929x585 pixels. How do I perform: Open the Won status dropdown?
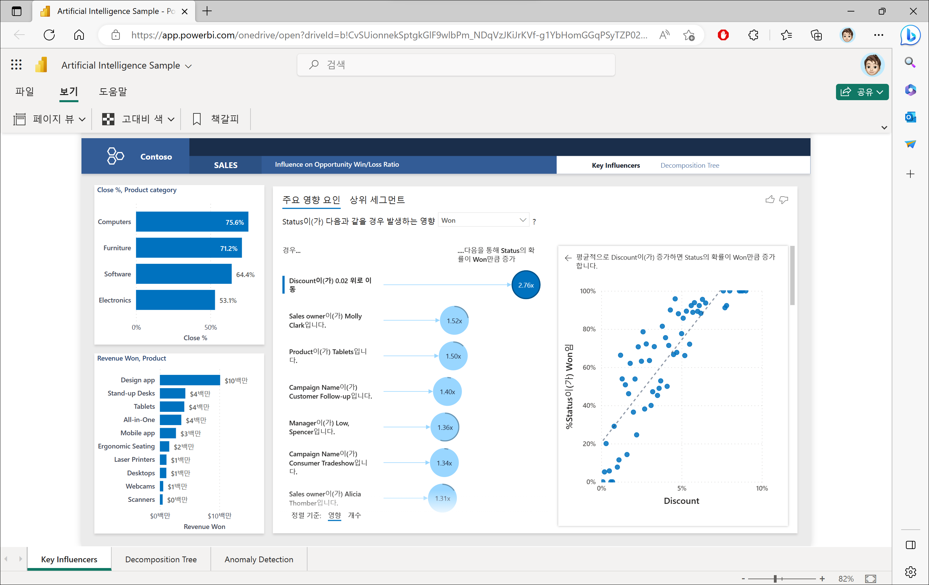tap(483, 220)
